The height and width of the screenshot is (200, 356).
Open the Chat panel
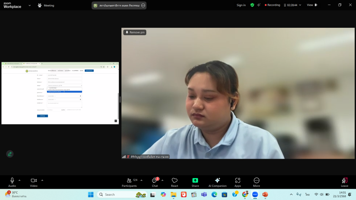click(155, 182)
